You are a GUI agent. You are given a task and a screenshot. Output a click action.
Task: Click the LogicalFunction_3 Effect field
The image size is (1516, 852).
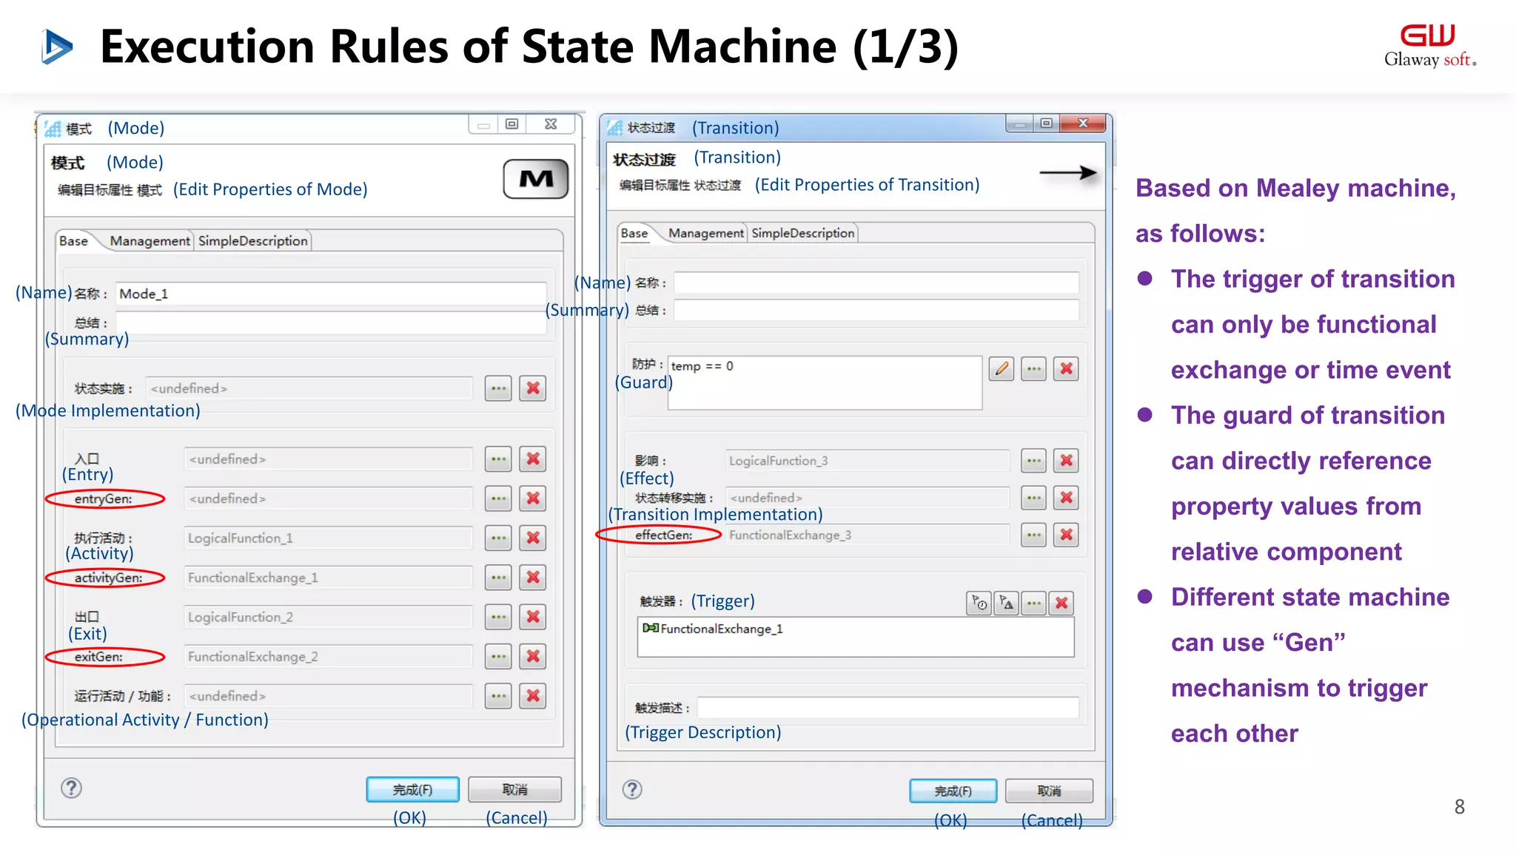tap(867, 461)
